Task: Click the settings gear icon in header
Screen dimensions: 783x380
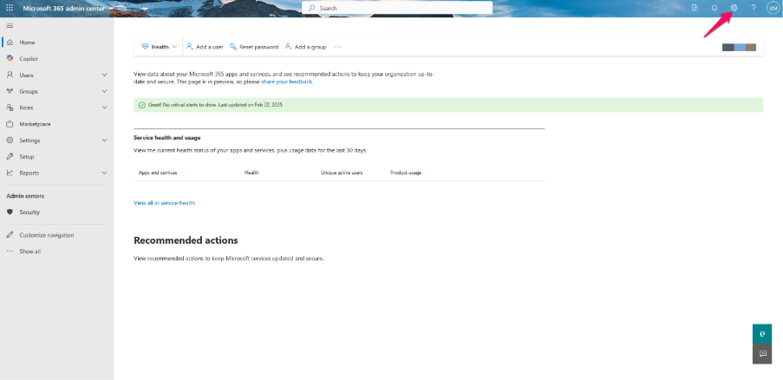Action: click(x=734, y=8)
